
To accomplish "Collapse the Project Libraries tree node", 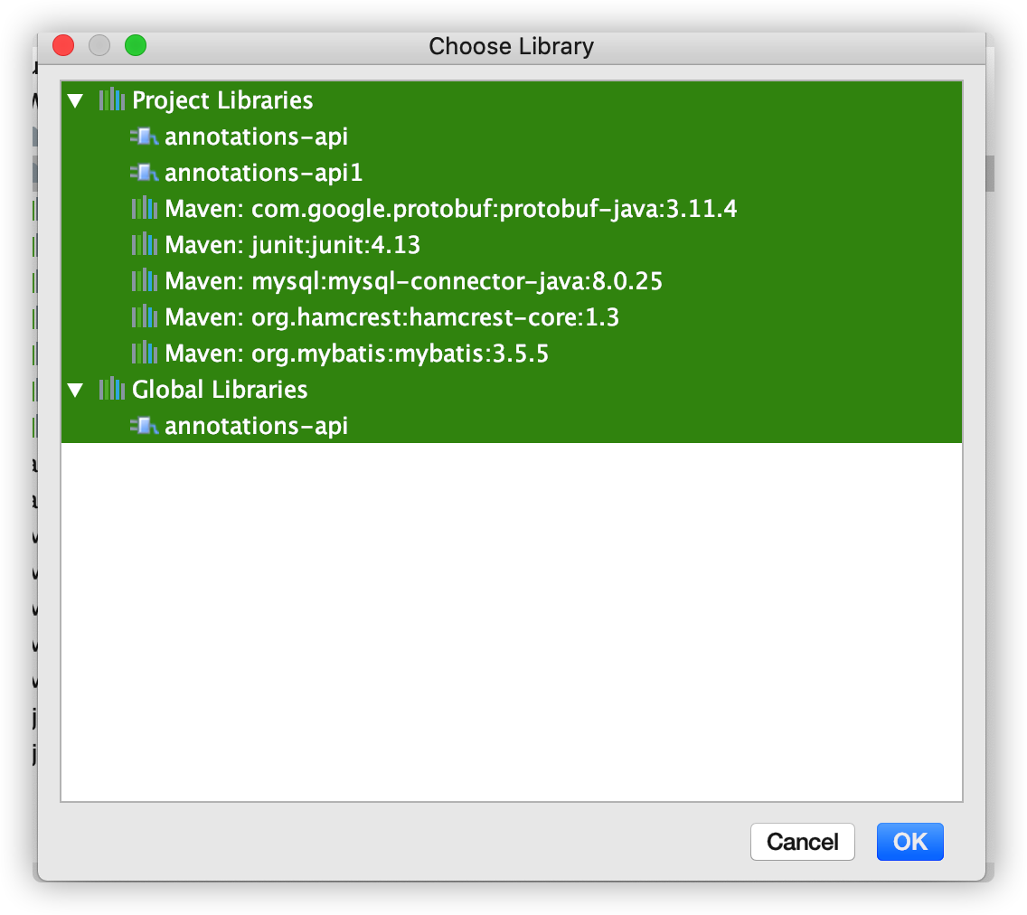I will click(76, 100).
